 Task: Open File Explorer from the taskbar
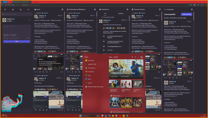coord(113,116)
